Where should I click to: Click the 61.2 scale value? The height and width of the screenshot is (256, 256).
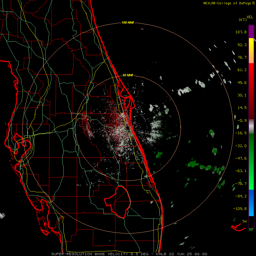tap(242, 70)
